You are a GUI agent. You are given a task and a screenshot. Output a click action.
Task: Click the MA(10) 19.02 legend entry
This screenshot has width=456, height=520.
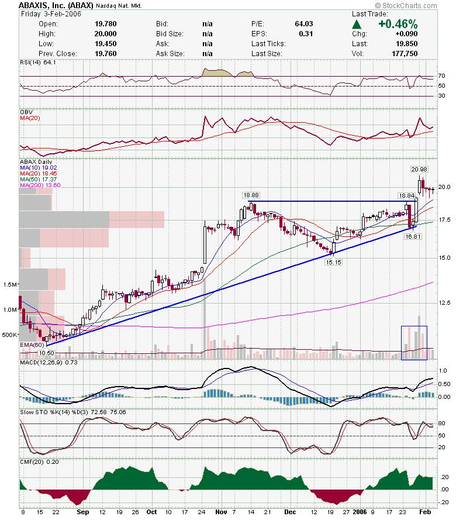[x=38, y=168]
